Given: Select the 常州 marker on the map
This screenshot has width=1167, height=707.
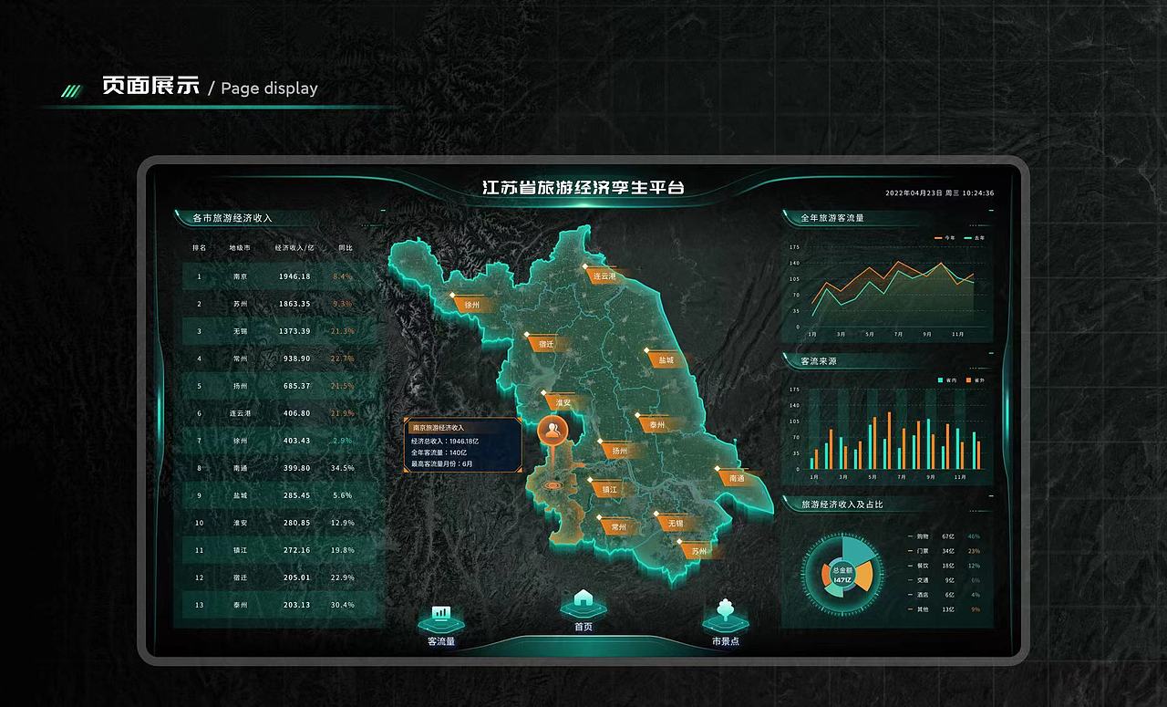Looking at the screenshot, I should click(618, 526).
